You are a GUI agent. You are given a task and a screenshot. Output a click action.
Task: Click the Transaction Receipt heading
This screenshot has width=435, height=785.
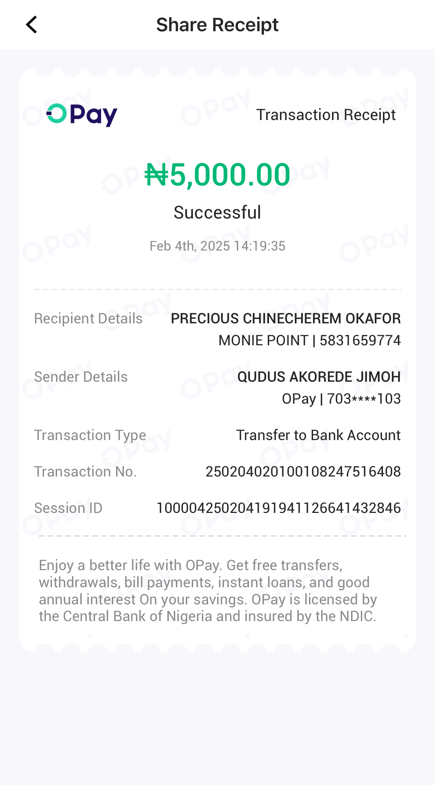point(326,115)
